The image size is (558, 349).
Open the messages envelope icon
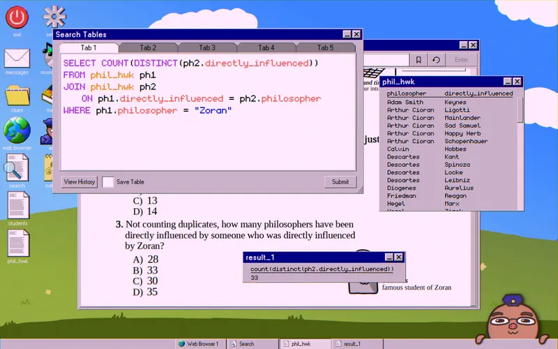(x=17, y=58)
